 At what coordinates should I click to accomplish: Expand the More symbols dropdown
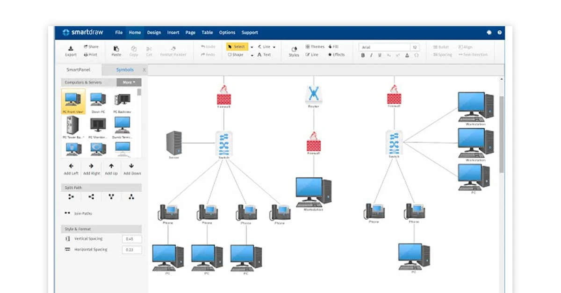coord(128,82)
